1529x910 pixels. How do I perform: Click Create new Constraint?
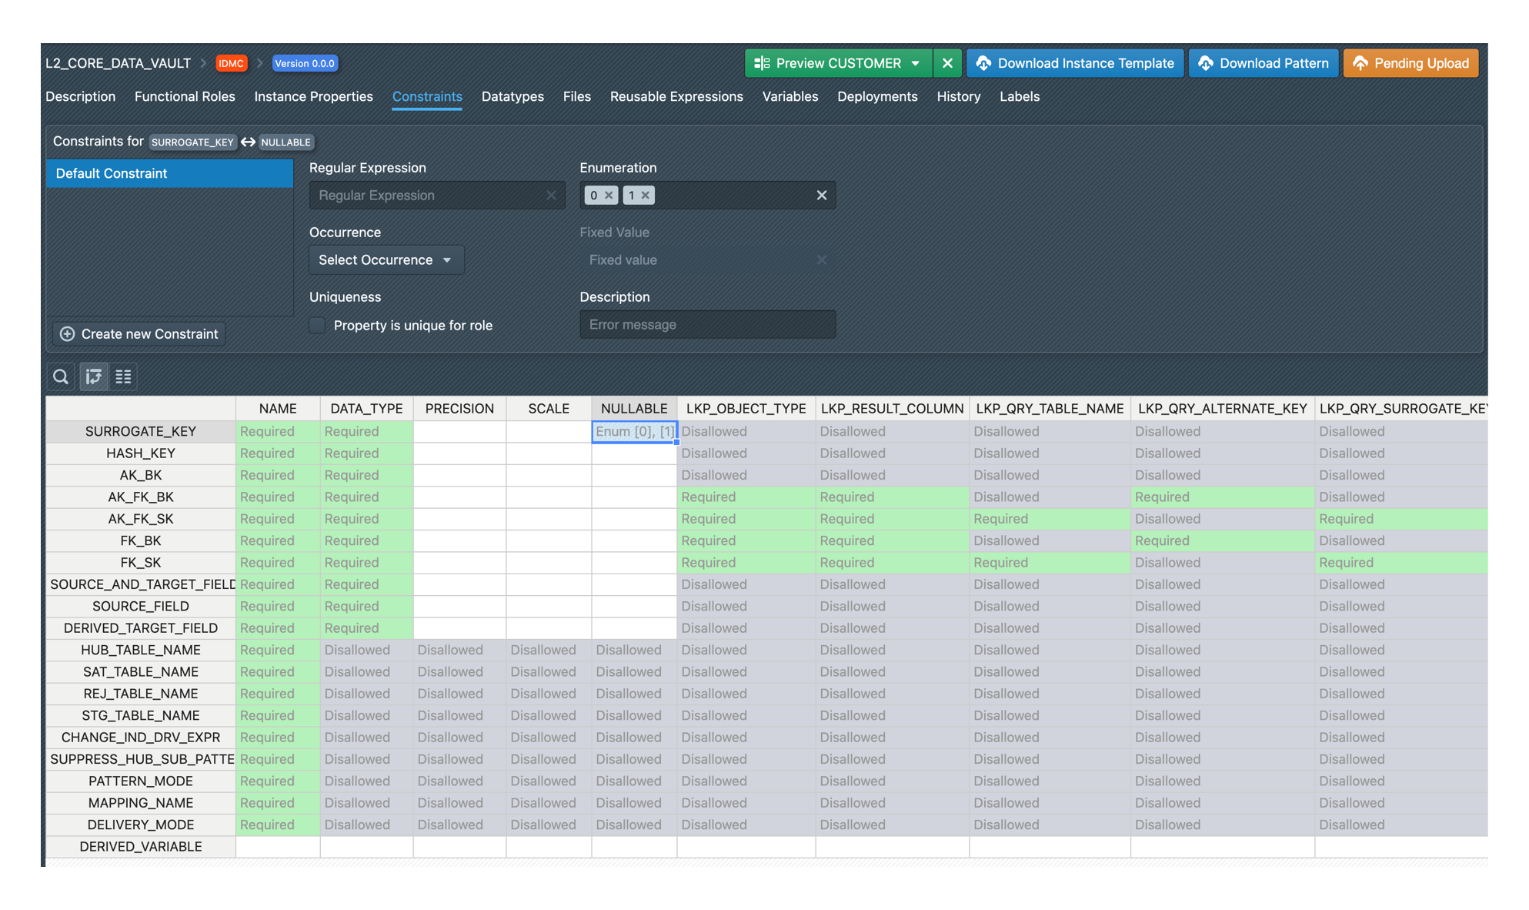[x=139, y=333]
